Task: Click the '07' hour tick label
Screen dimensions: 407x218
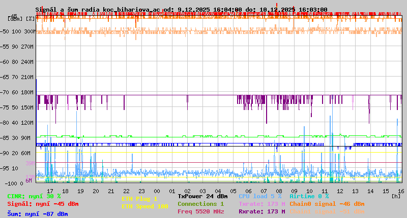Action: pyautogui.click(x=264, y=191)
